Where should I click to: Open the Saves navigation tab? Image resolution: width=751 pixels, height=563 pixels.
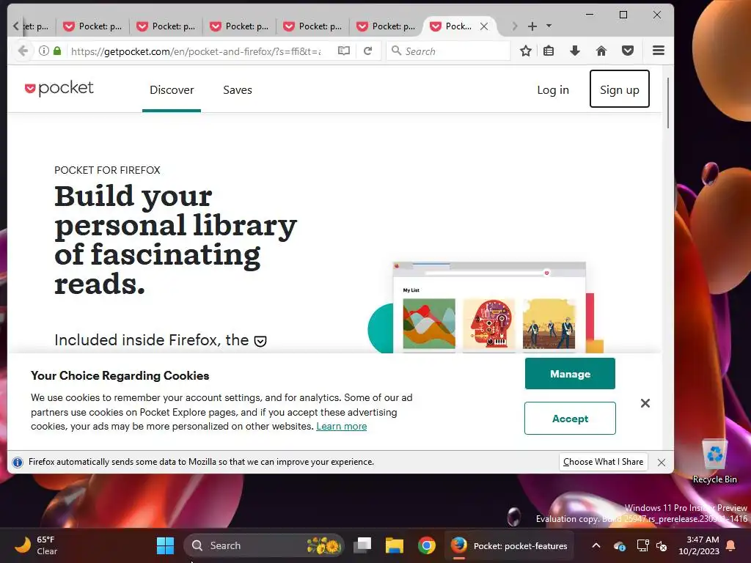tap(238, 90)
